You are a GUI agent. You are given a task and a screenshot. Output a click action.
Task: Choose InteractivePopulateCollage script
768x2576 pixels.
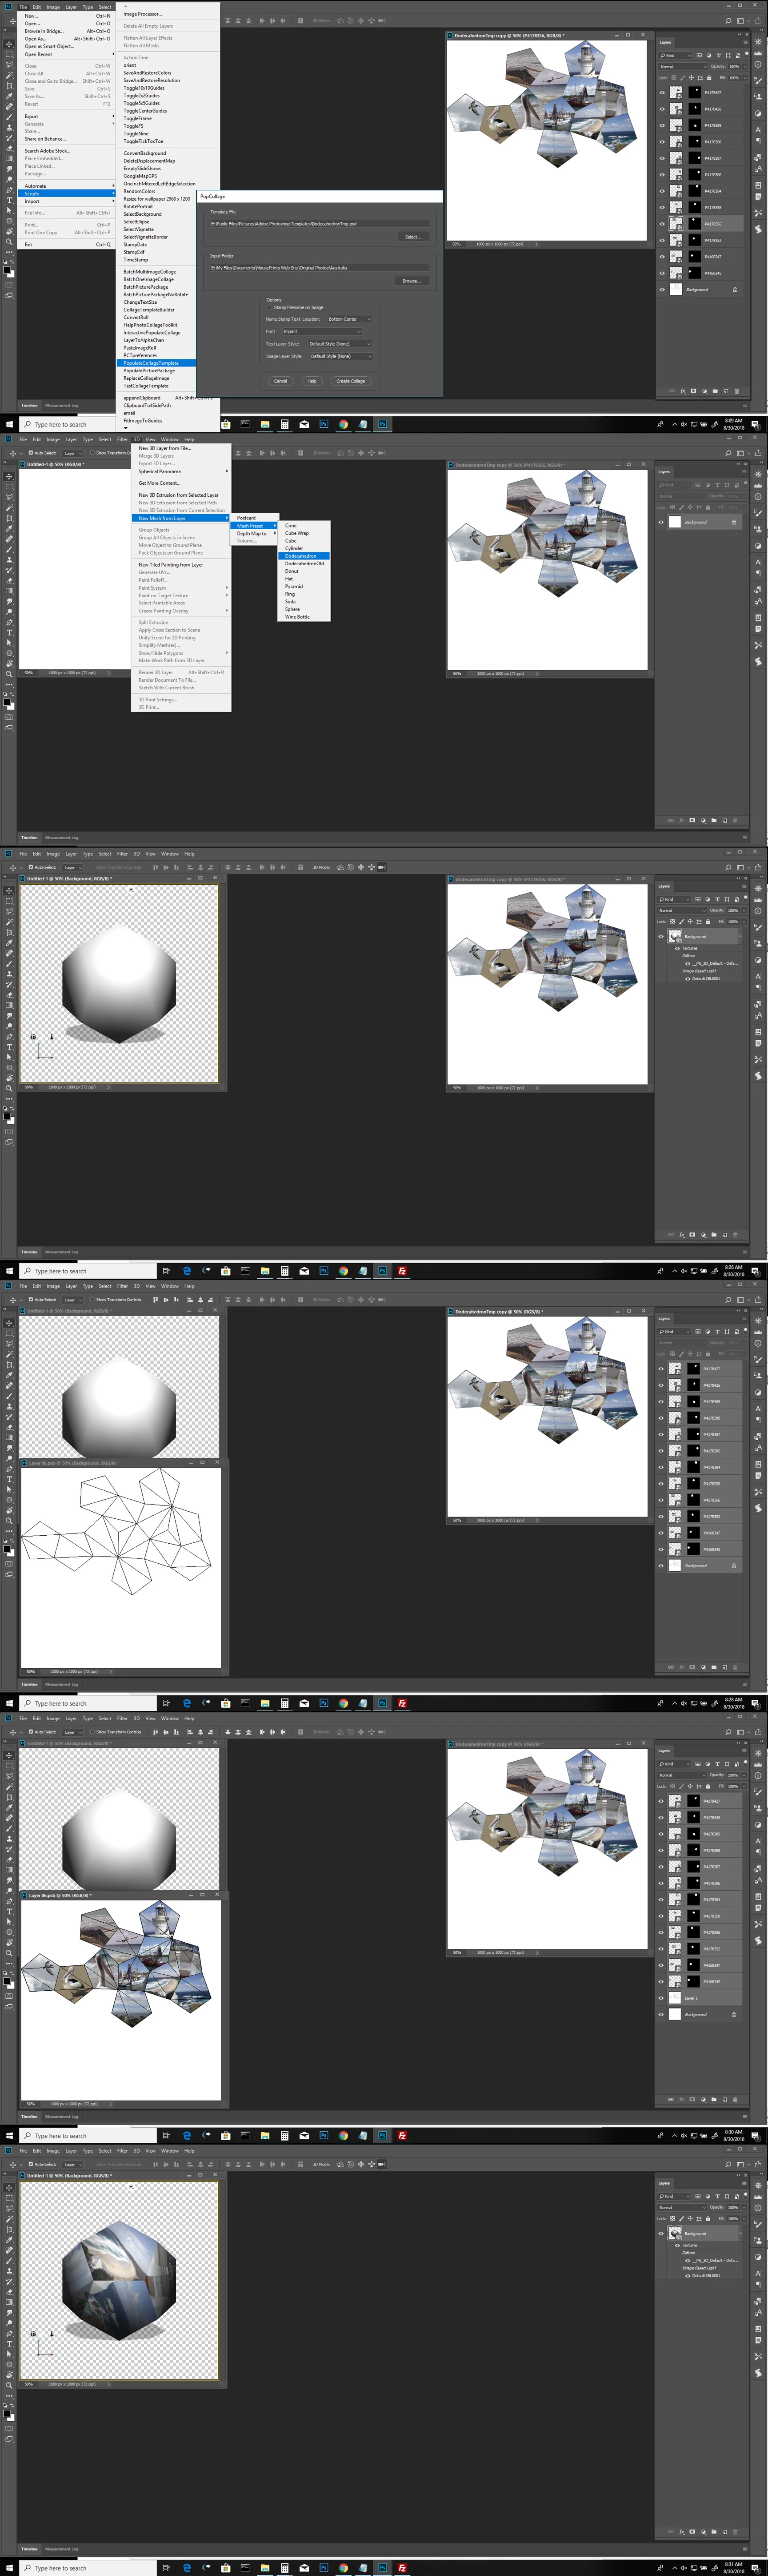tap(158, 333)
